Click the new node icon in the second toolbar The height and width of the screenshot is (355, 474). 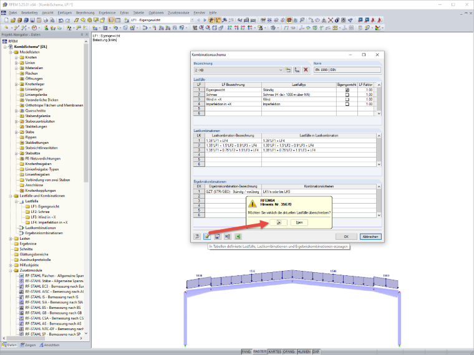click(6, 28)
